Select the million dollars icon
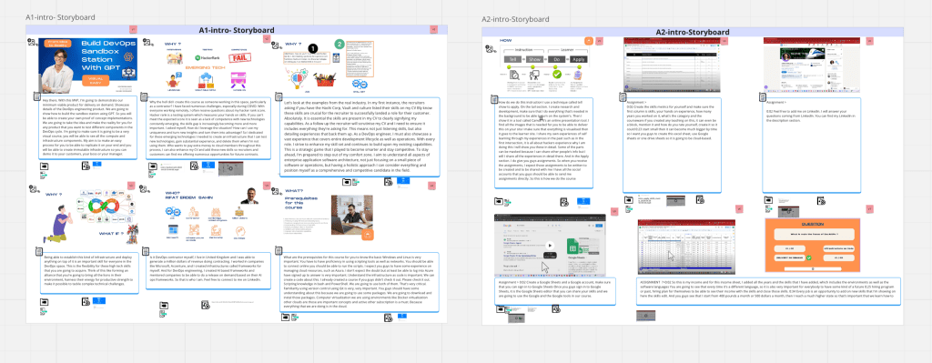 click(x=239, y=212)
